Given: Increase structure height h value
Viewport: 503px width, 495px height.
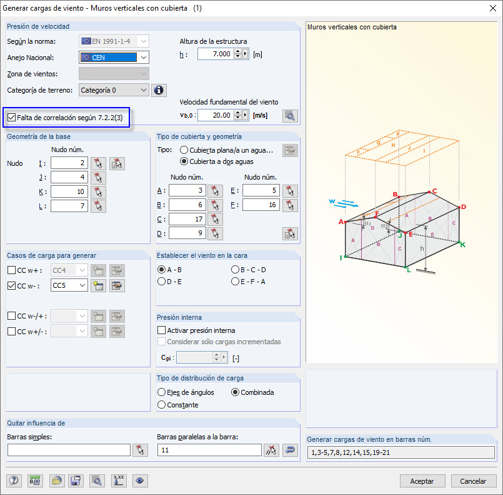Looking at the screenshot, I should pos(237,51).
